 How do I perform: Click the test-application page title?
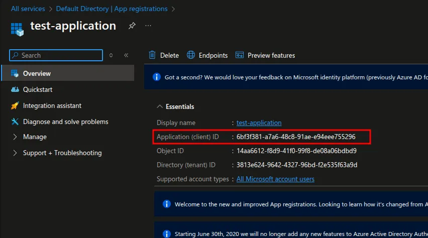(73, 26)
